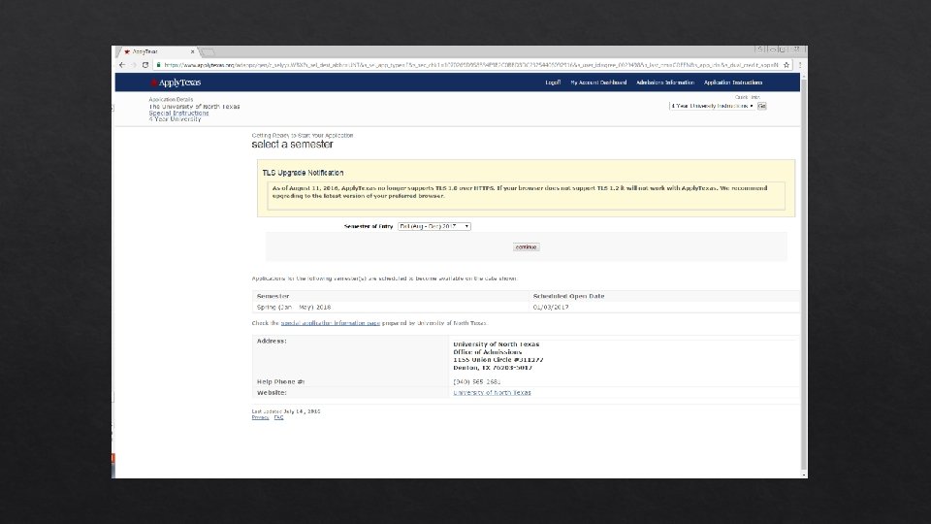Click 'The University of North Texas' header text
The height and width of the screenshot is (524, 931).
pyautogui.click(x=194, y=107)
